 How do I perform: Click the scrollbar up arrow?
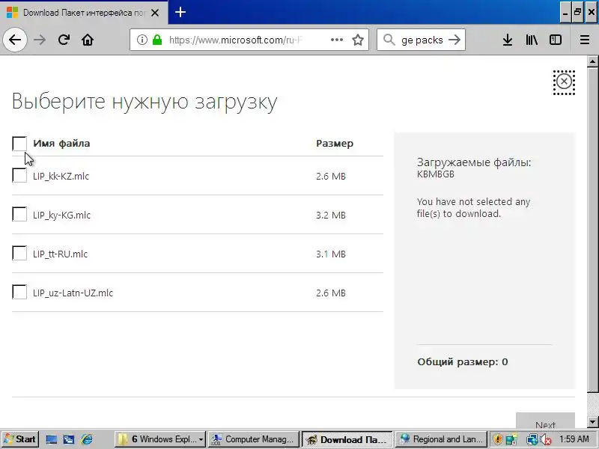[592, 61]
